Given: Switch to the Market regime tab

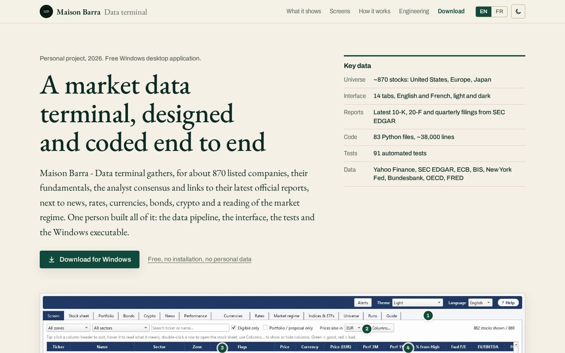Looking at the screenshot, I should click(286, 316).
